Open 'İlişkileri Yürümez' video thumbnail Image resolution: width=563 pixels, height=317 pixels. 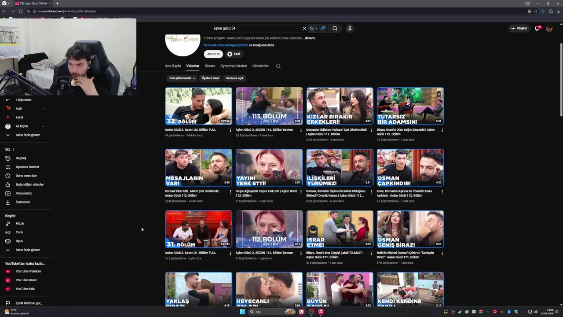(340, 168)
